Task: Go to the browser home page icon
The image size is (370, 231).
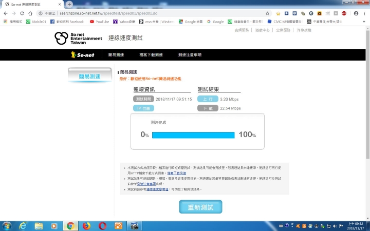Action: click(x=30, y=13)
